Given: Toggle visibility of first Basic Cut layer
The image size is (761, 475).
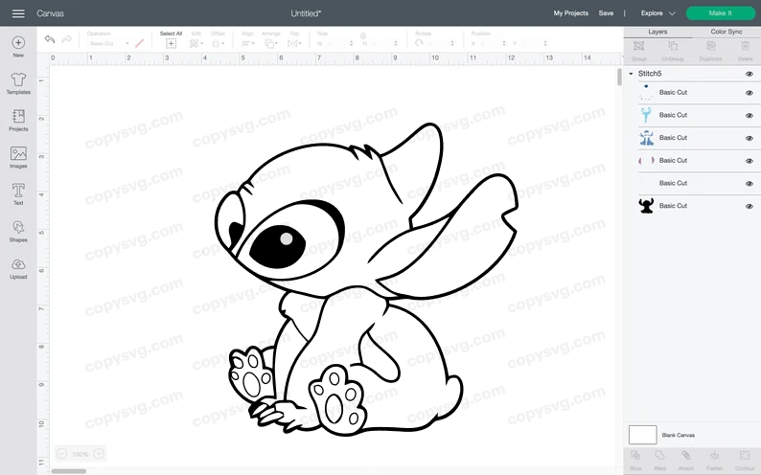Looking at the screenshot, I should coord(749,93).
